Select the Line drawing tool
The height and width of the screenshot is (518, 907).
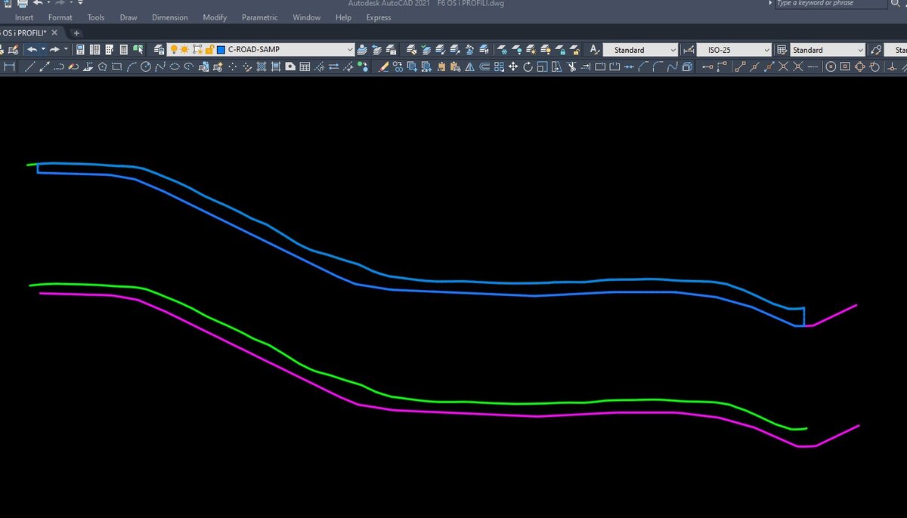[x=29, y=67]
